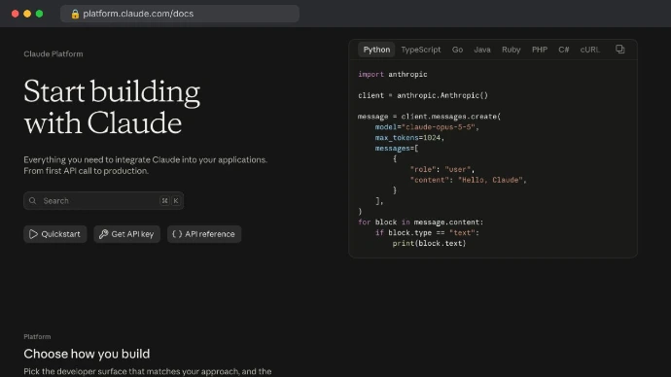
Task: Select the PHP code tab
Action: click(540, 50)
